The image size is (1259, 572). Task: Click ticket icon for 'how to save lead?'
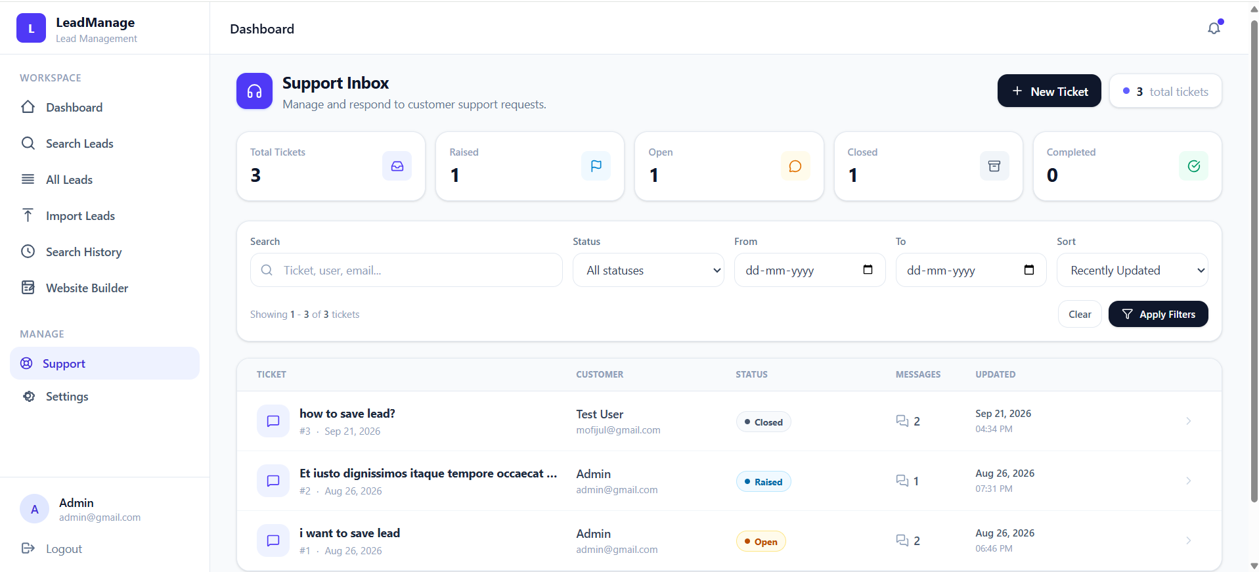click(x=273, y=421)
